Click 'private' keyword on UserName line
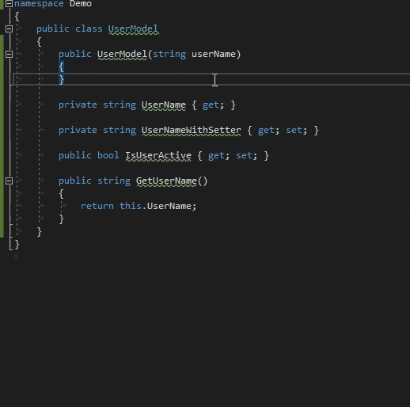 [78, 105]
